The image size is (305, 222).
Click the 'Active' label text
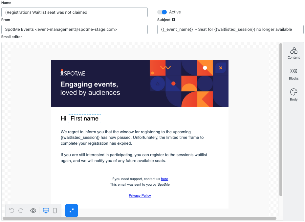175,12
